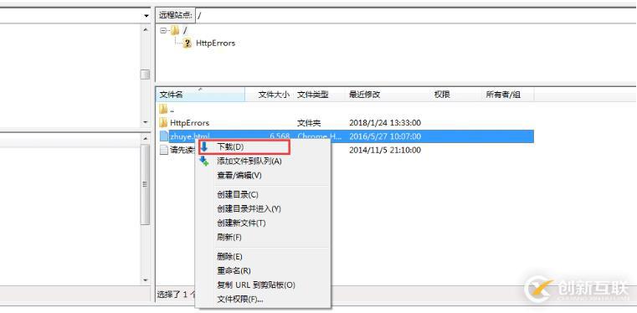Choose 删除(E) from context menu
This screenshot has width=637, height=313.
(229, 257)
